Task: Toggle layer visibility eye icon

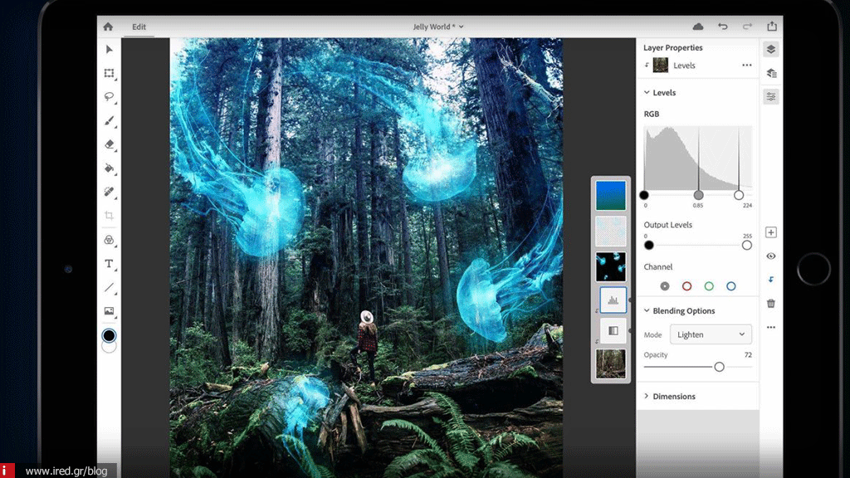Action: 771,256
